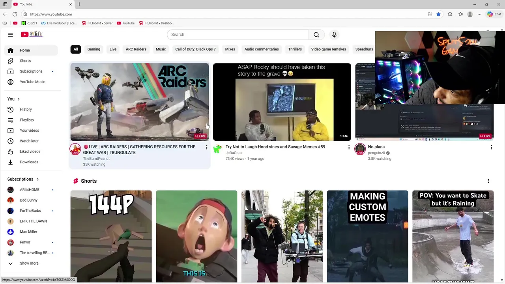Open ASAP Rocky video thumbnail

tap(282, 102)
